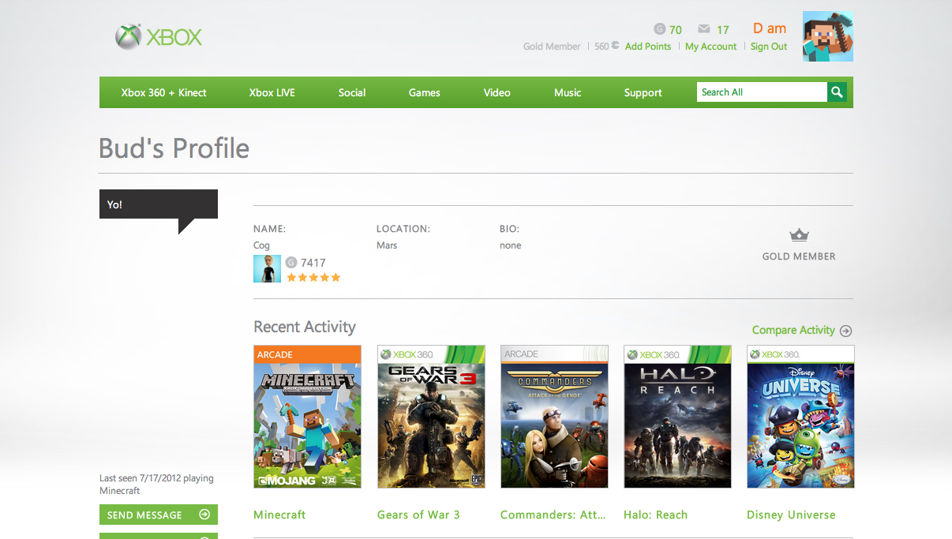The width and height of the screenshot is (952, 539).
Task: Click the Compare Activity arrow icon
Action: [x=845, y=331]
